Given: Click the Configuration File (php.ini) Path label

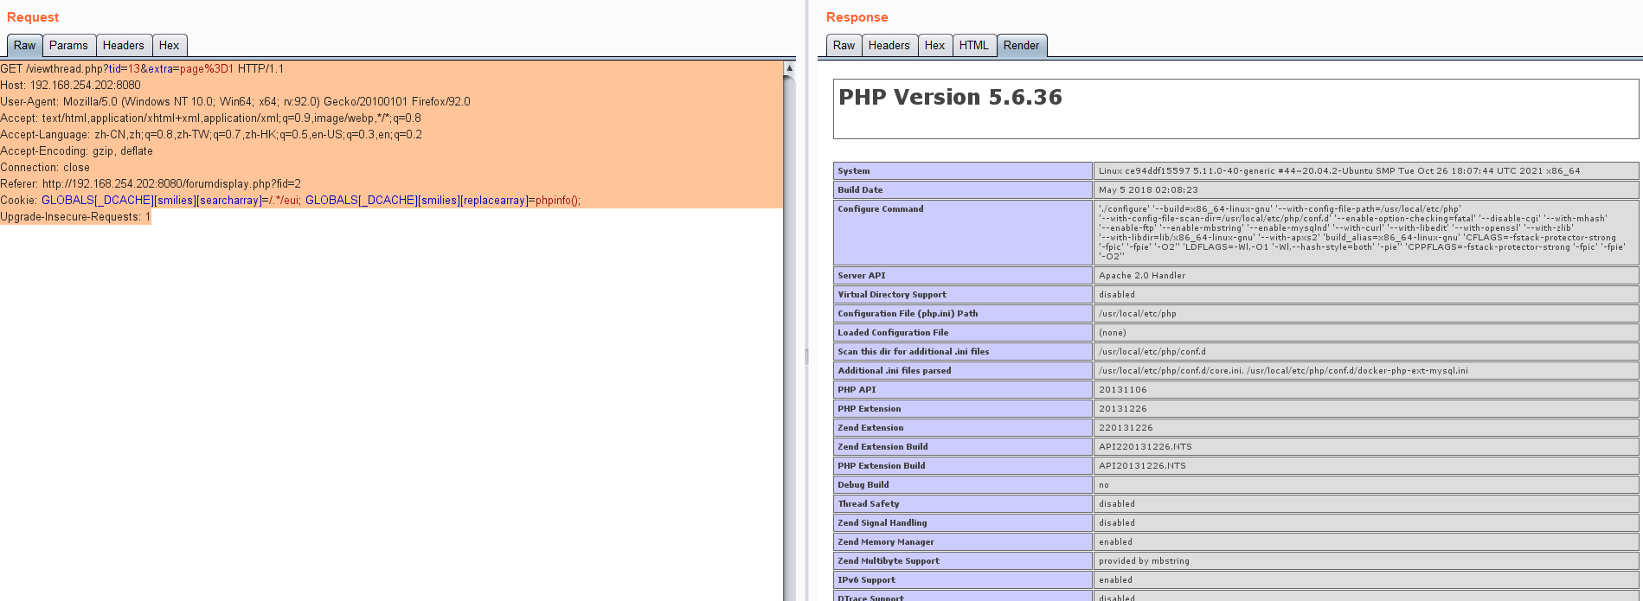Looking at the screenshot, I should 908,314.
